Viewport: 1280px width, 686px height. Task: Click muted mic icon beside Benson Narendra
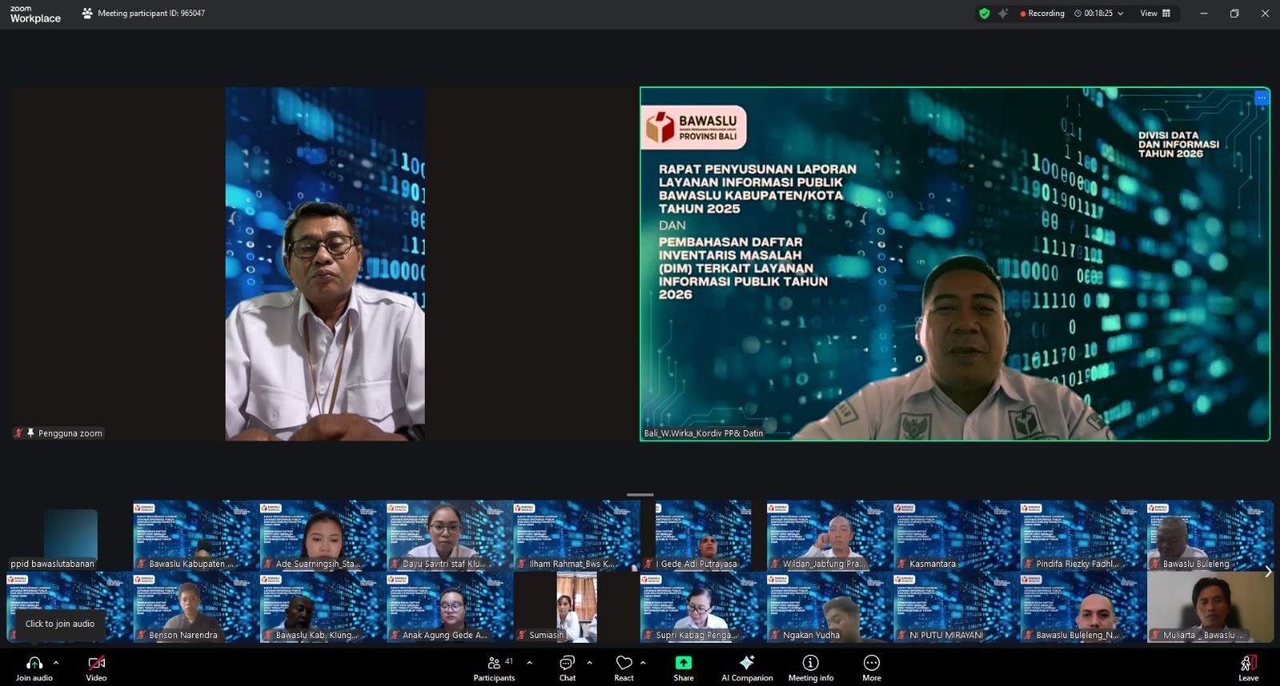pos(142,635)
